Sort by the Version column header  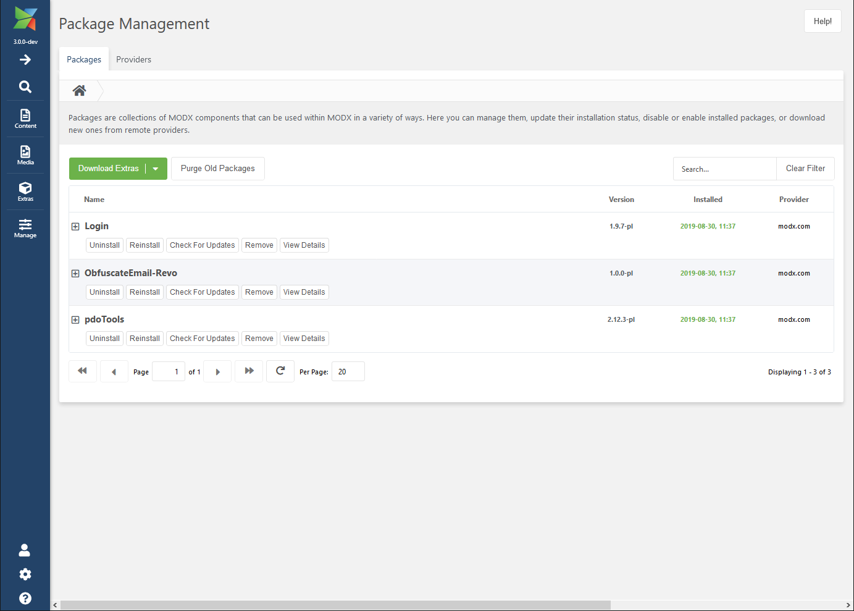click(x=621, y=200)
